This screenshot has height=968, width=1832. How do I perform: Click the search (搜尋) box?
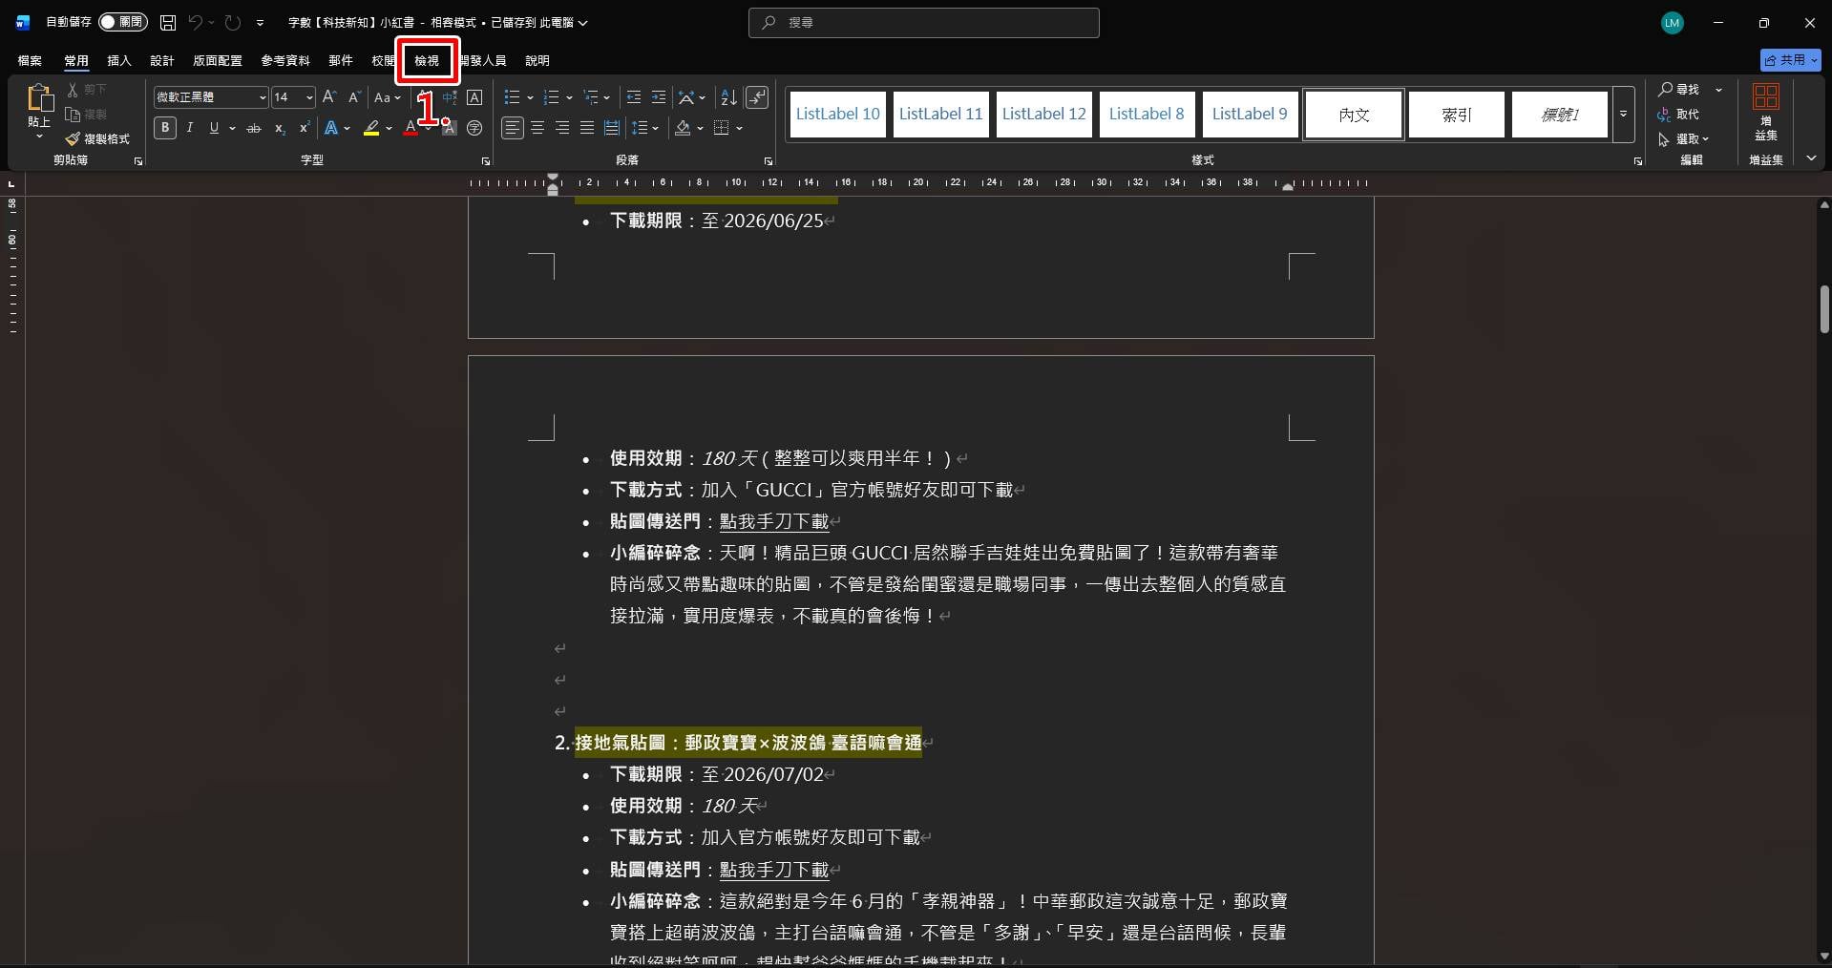(924, 22)
